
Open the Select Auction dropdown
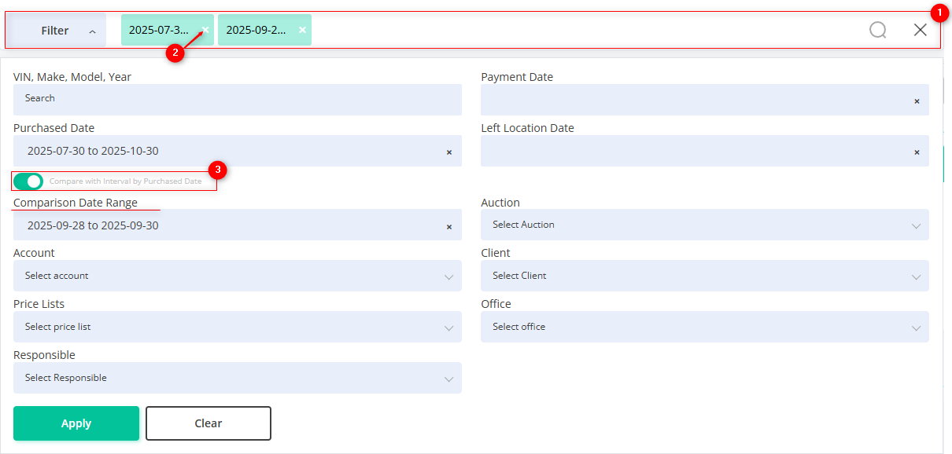click(x=704, y=225)
